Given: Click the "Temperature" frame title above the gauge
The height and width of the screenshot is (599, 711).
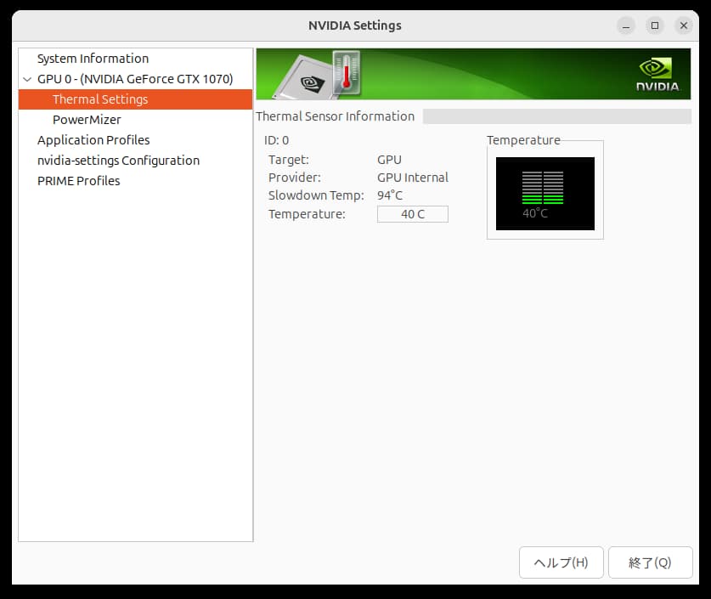Looking at the screenshot, I should [524, 140].
